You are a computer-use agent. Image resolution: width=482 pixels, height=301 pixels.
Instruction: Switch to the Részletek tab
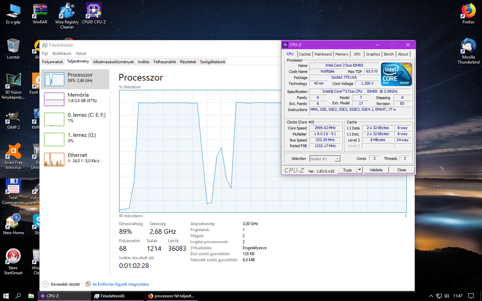tap(188, 62)
